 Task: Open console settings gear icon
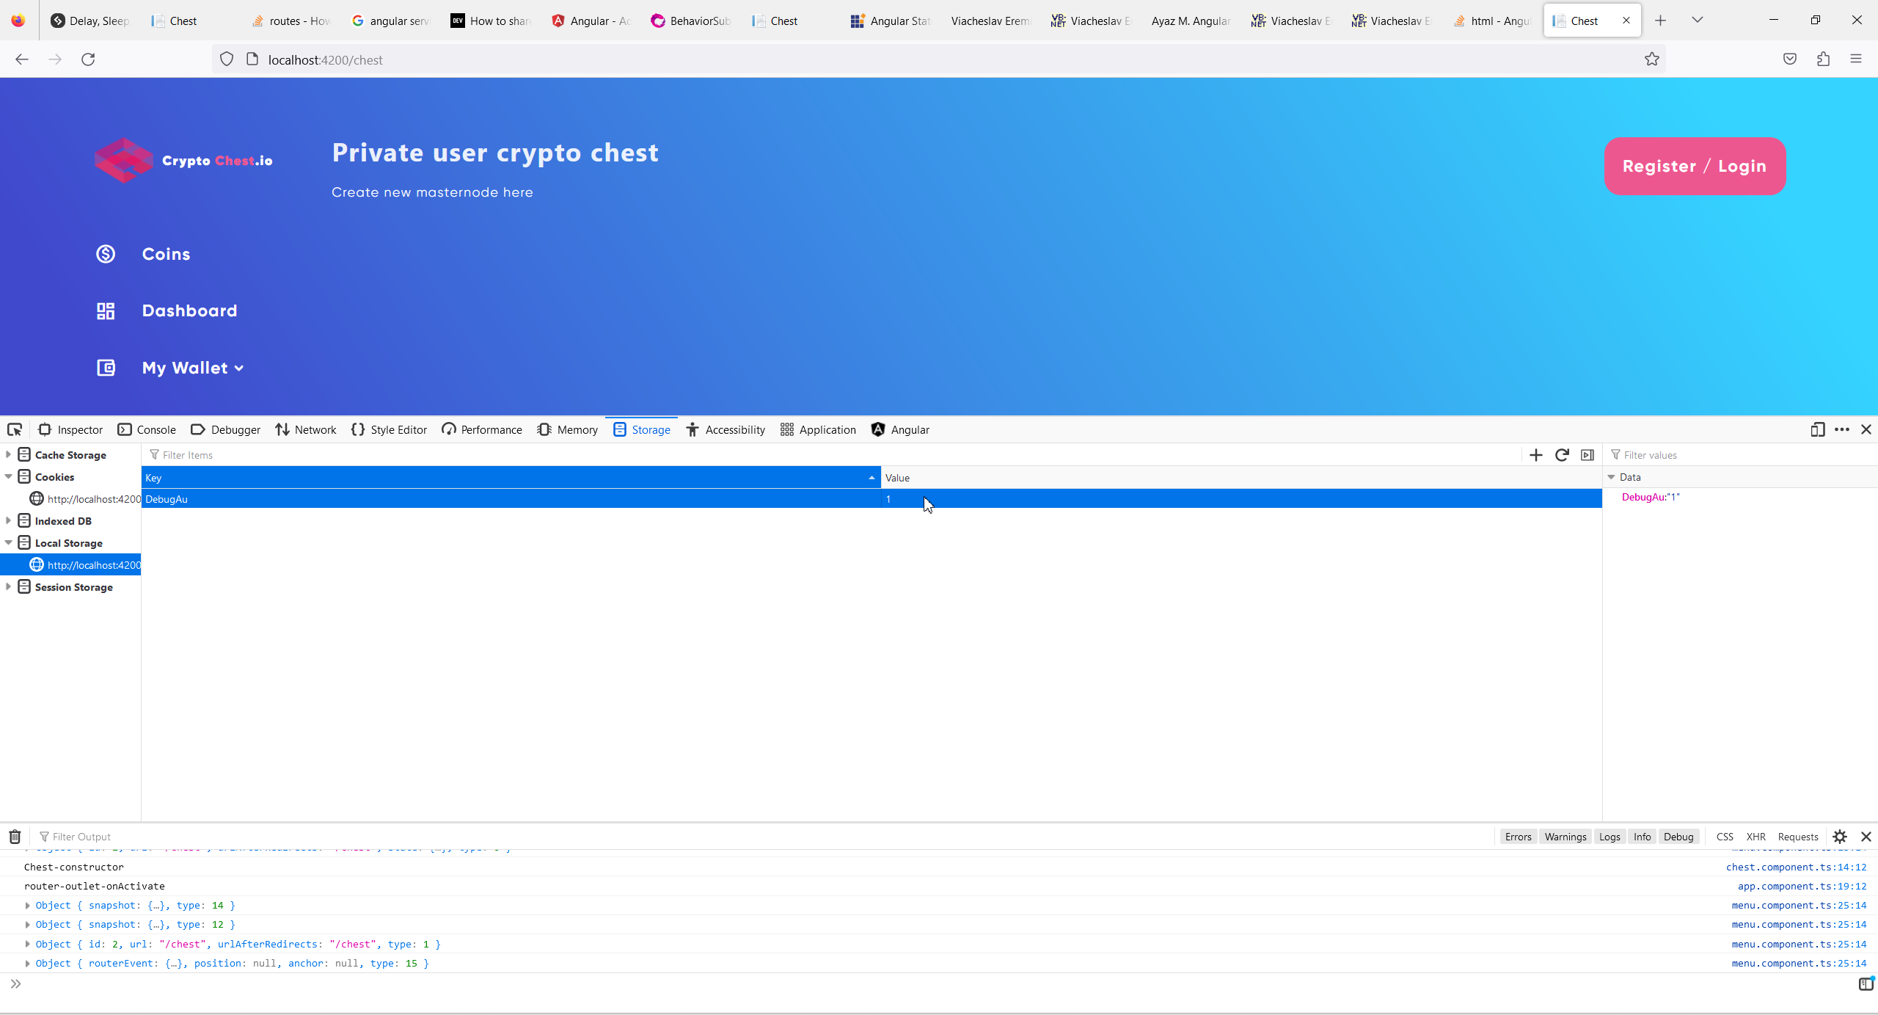click(1840, 837)
